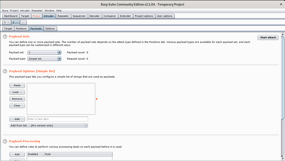This screenshot has height=161, width=285.
Task: Open Add from list dropdown
Action: [49, 126]
